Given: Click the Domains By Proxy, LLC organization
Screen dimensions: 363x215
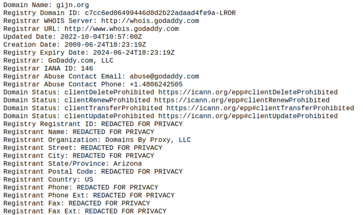Looking at the screenshot, I should coord(148,140).
